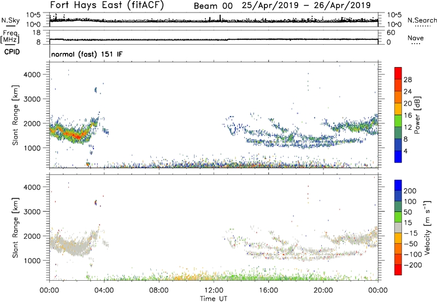The width and height of the screenshot is (437, 302).
Task: Click the date range '25/Apr/2019 – 26/Apr/2019'
Action: pos(306,5)
